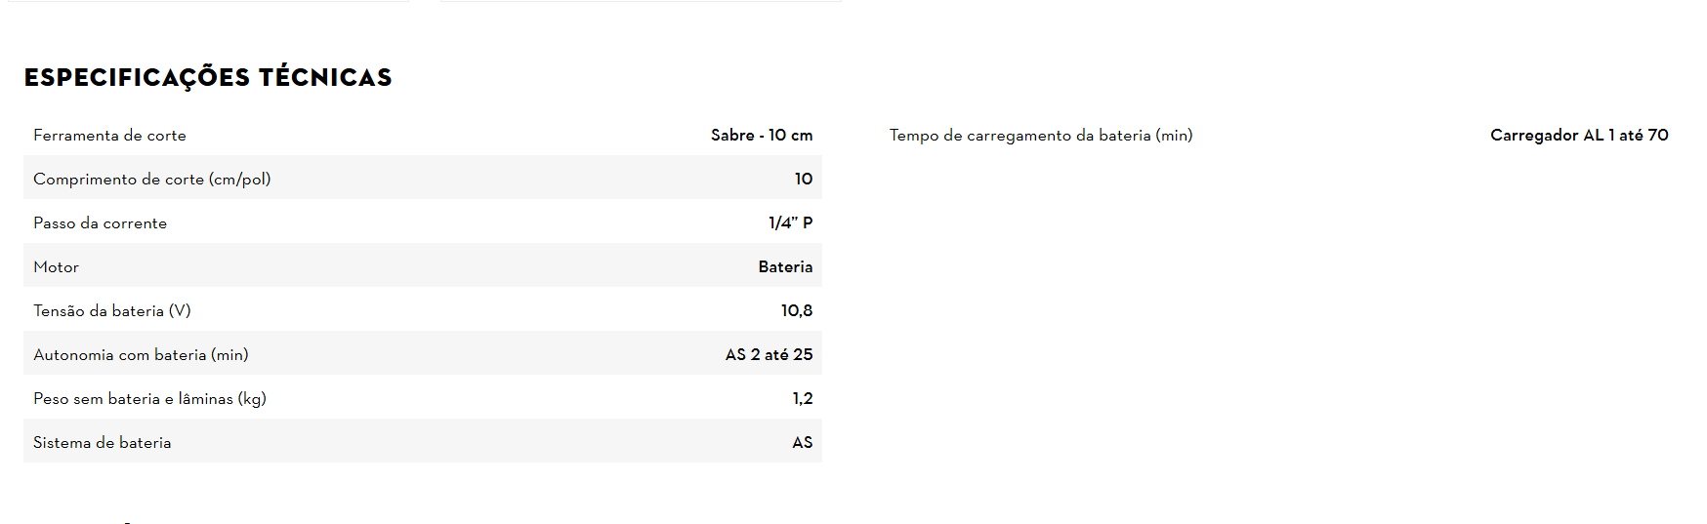Click the cutting length value '10'
The height and width of the screenshot is (524, 1707).
[803, 180]
